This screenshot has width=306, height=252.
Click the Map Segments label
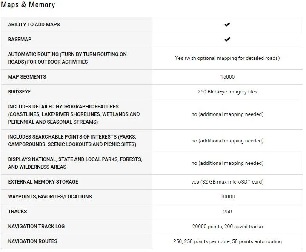(27, 77)
